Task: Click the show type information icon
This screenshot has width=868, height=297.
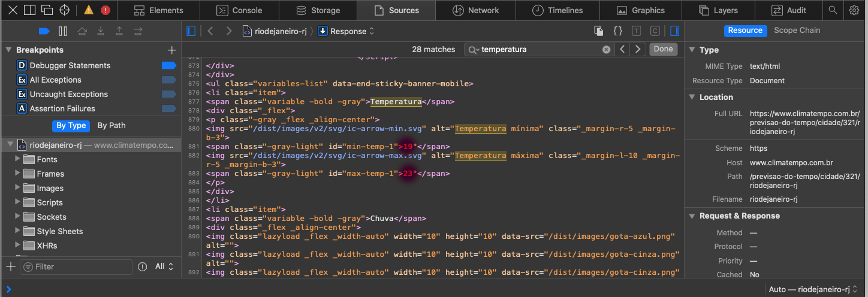Action: [637, 31]
